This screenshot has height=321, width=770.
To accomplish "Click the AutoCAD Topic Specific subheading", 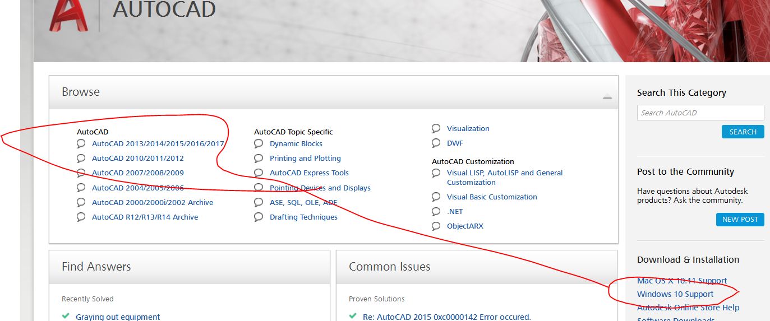I will [293, 132].
